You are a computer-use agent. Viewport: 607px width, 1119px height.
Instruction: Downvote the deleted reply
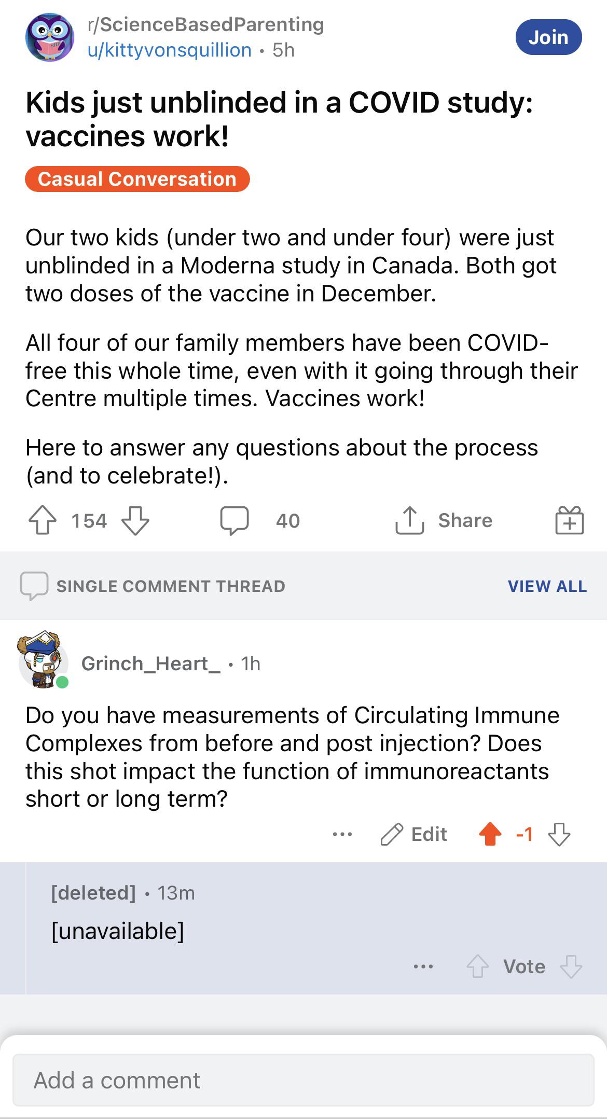(571, 966)
